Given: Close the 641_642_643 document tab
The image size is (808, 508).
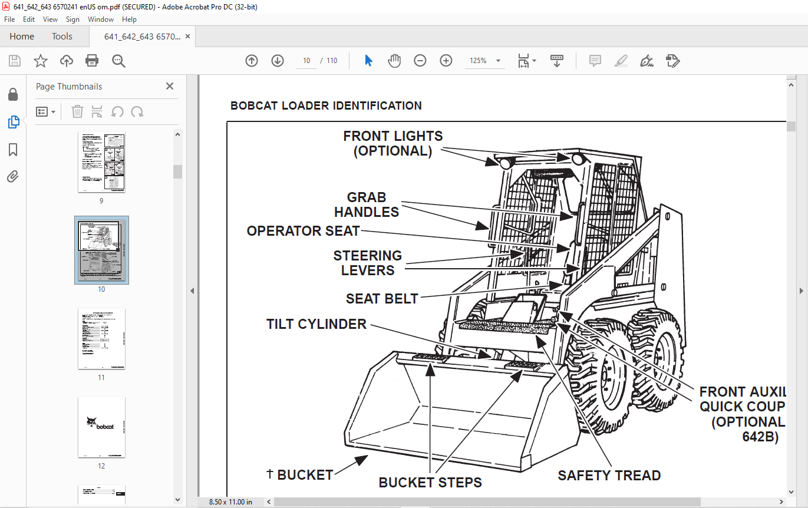Looking at the screenshot, I should click(188, 37).
